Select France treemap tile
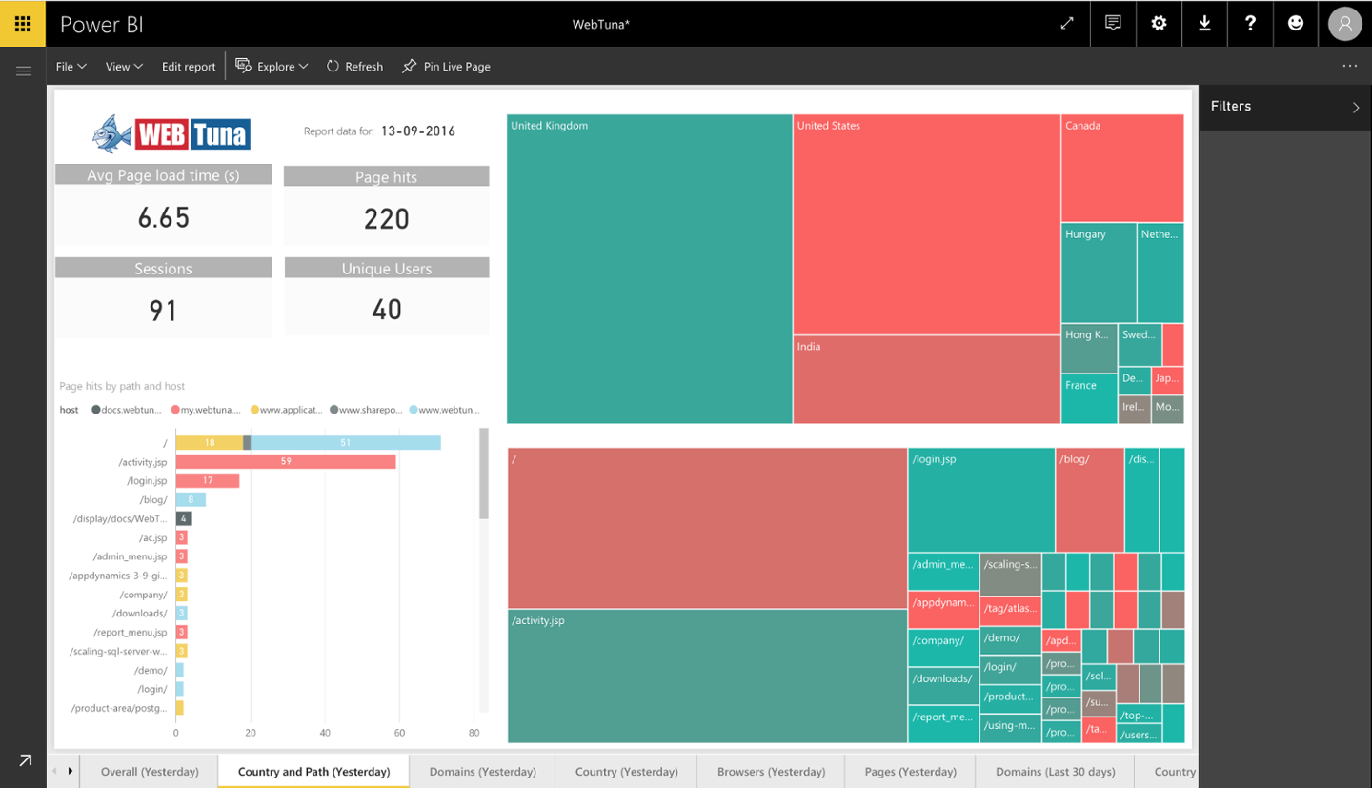 tap(1089, 398)
